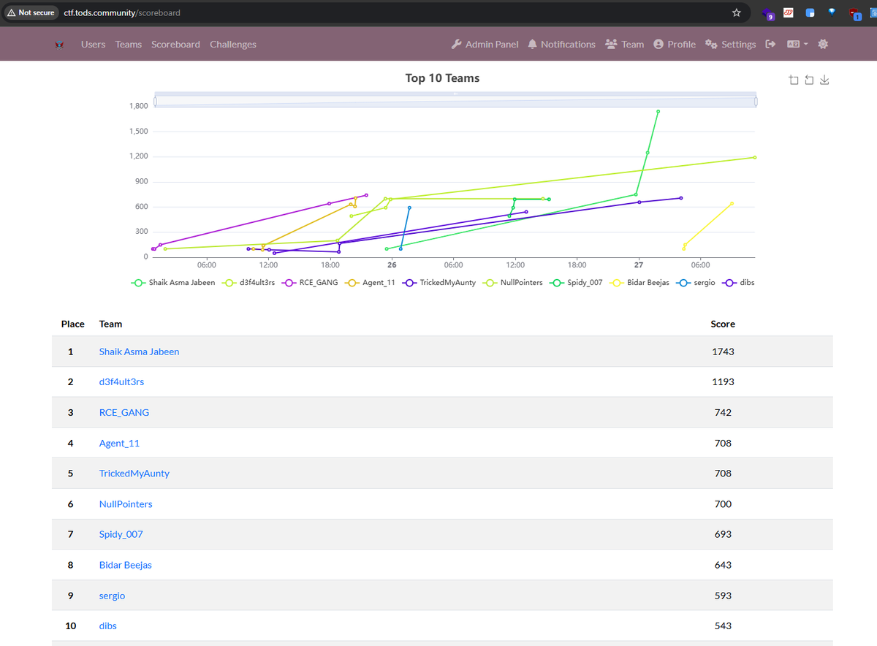
Task: Click Shaik Asma Jabeen's peak point at 1743
Action: click(658, 111)
